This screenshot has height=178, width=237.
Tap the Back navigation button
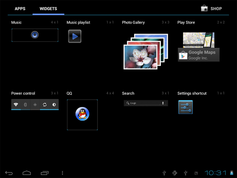9,173
